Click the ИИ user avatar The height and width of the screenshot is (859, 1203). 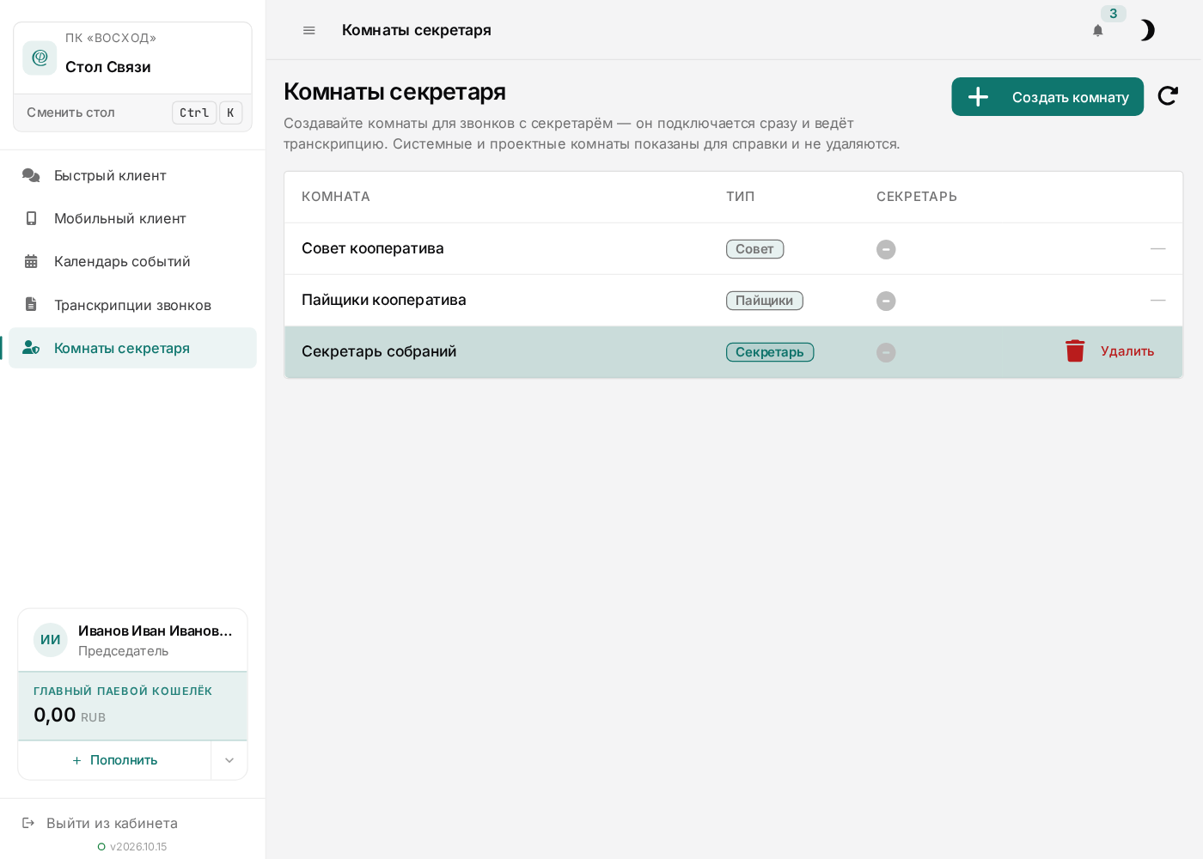click(x=51, y=640)
